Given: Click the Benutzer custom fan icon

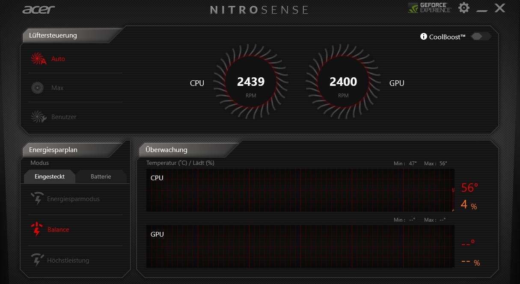Looking at the screenshot, I should pos(38,117).
